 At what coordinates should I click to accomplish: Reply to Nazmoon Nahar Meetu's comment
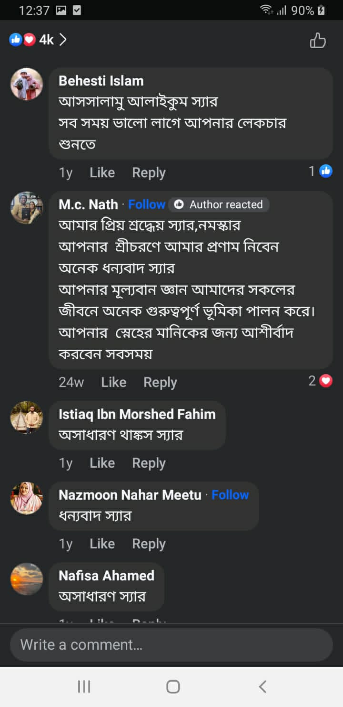149,544
